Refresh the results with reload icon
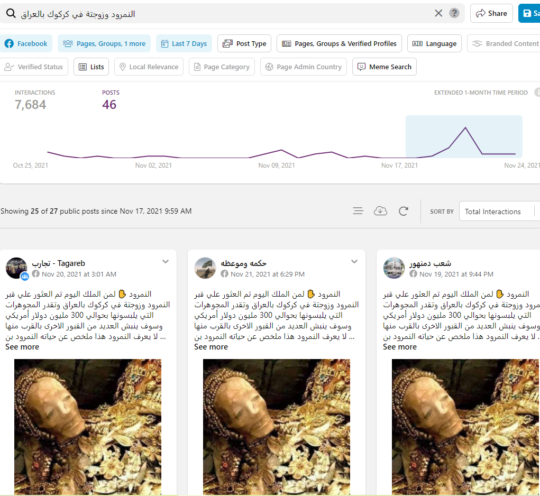The width and height of the screenshot is (540, 496). pyautogui.click(x=404, y=211)
